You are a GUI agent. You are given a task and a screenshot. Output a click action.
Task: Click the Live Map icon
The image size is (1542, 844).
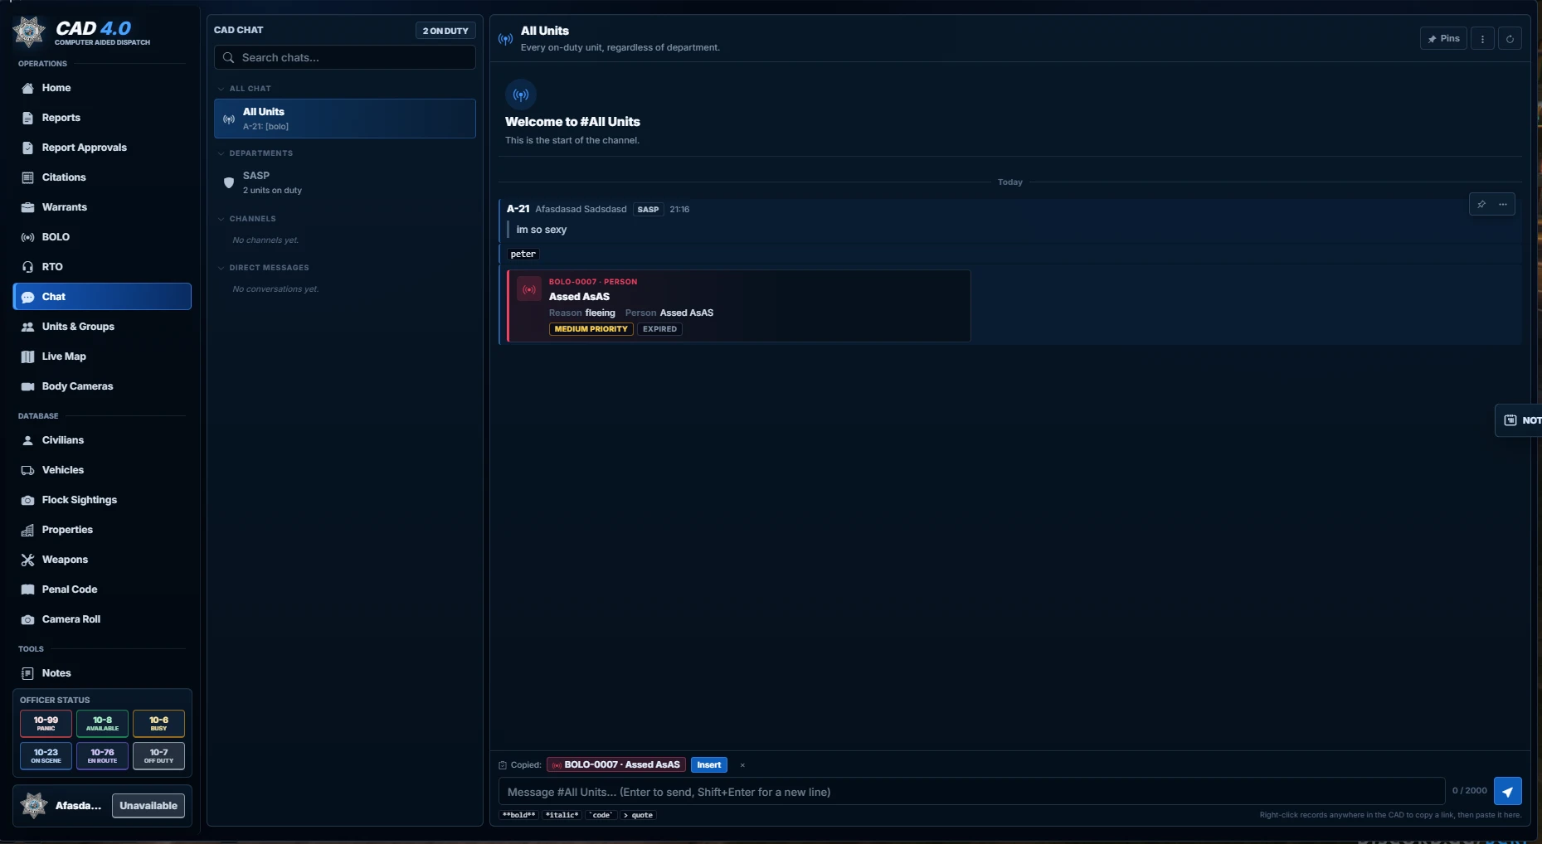(27, 357)
